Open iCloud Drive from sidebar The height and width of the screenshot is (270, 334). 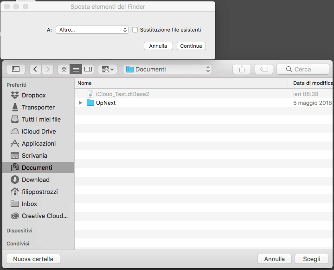pos(39,131)
